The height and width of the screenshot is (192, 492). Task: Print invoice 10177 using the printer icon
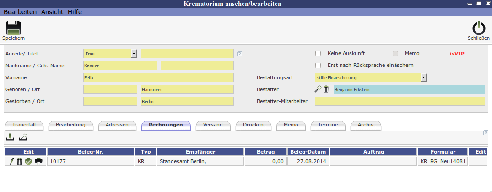click(x=39, y=161)
